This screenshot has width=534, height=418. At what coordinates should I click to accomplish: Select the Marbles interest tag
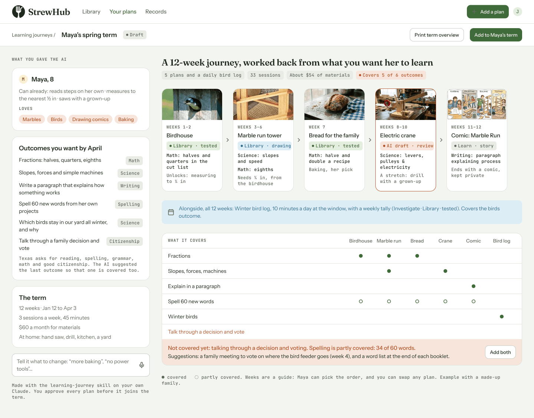[32, 119]
